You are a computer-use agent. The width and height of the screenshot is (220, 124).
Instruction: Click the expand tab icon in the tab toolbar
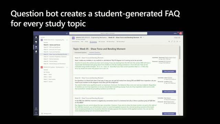[x=172, y=42]
